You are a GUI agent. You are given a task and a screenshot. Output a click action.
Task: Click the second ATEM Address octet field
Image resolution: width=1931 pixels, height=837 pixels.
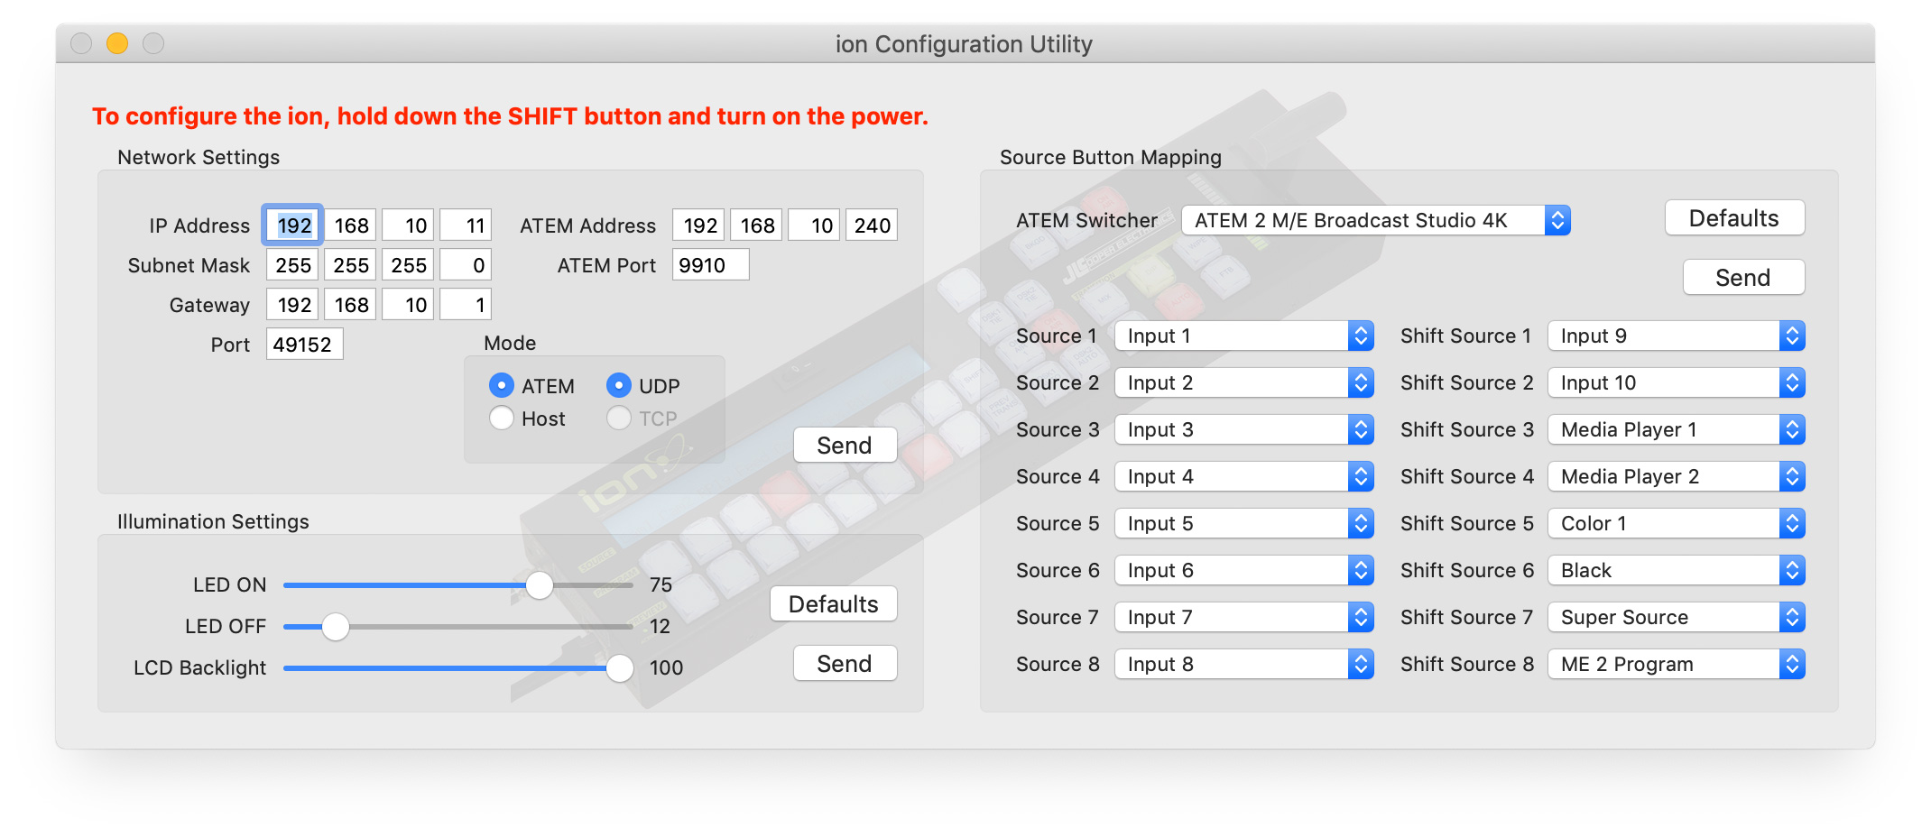pyautogui.click(x=756, y=225)
